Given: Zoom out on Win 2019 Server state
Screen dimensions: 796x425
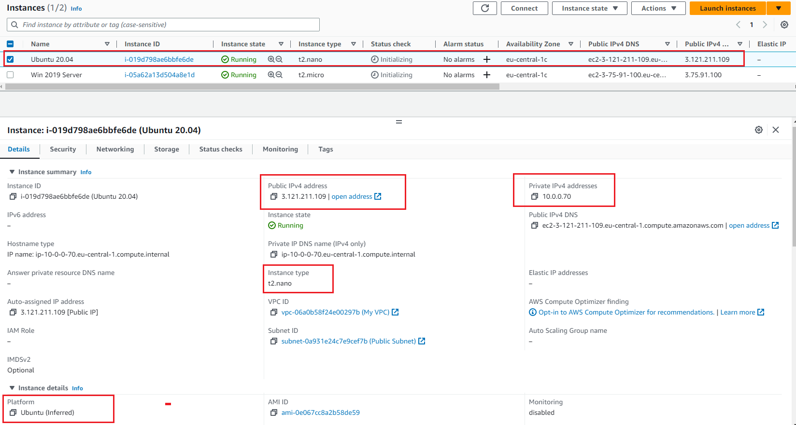Looking at the screenshot, I should point(279,75).
